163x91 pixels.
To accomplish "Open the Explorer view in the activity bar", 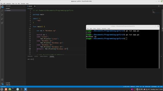I will tap(2, 7).
